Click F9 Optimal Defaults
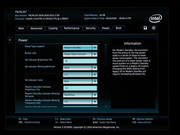 click(x=143, y=119)
